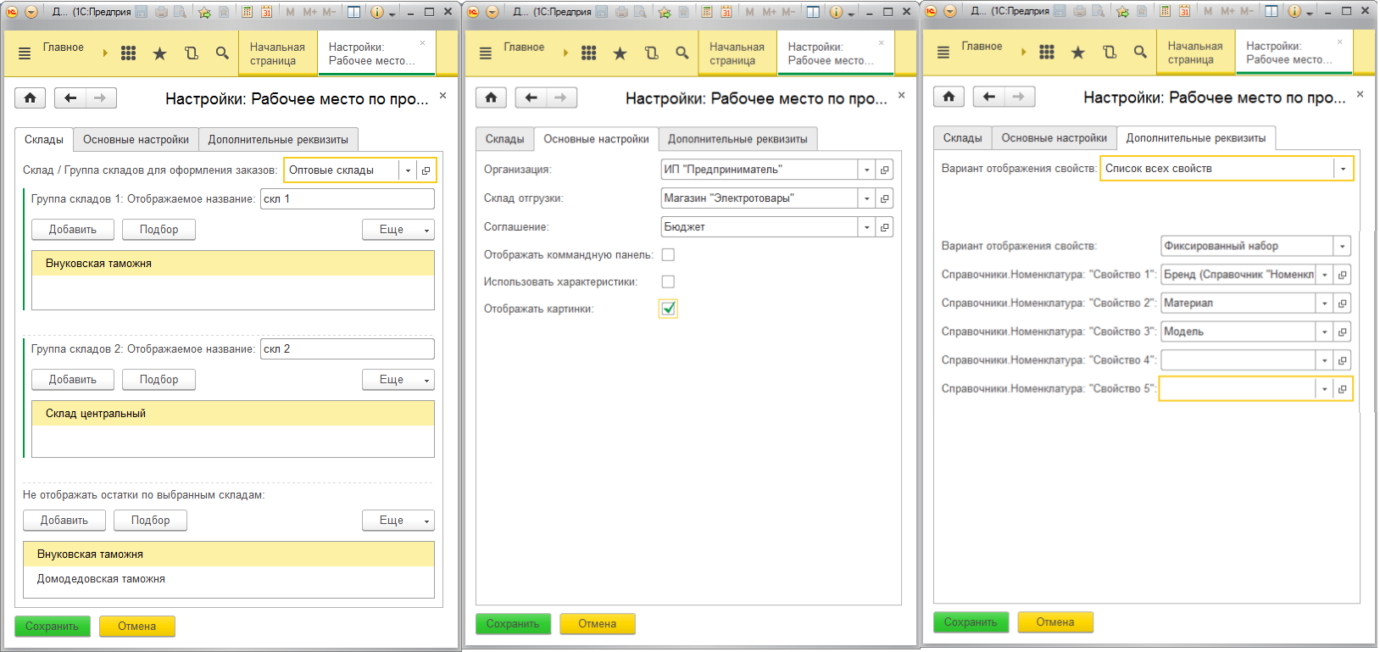Enable Использовать характеристики checkbox

click(668, 281)
